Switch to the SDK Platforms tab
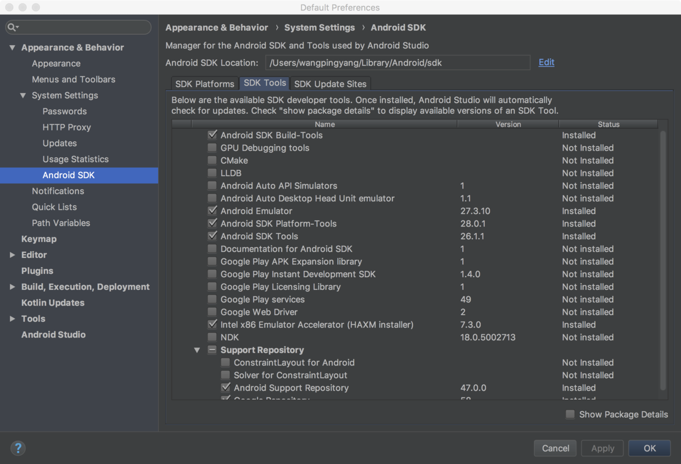The width and height of the screenshot is (681, 464). click(205, 84)
